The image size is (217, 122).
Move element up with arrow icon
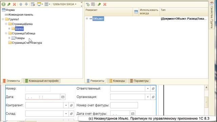[21, 4]
